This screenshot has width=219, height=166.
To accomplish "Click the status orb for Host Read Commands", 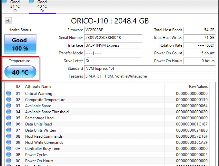I will coord(9,136).
